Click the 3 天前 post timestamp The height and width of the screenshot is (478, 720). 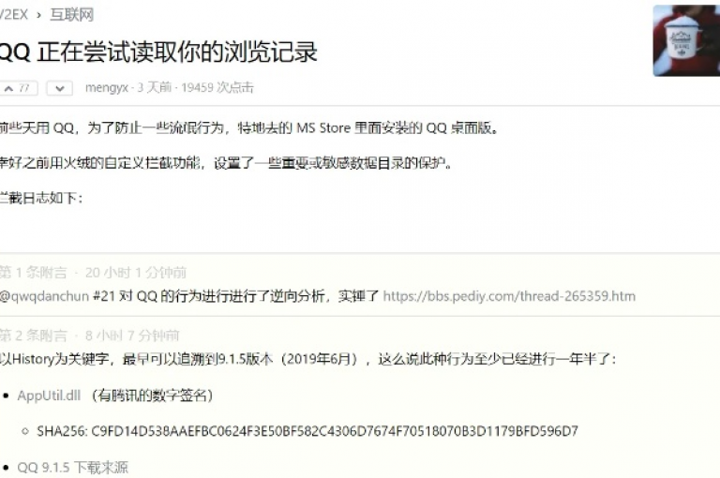[155, 87]
